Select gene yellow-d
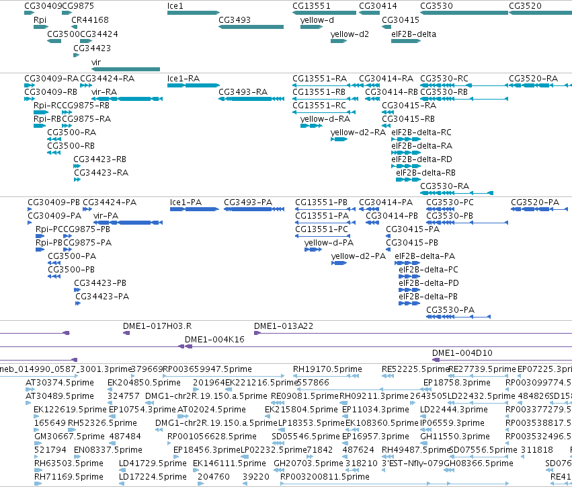The height and width of the screenshot is (487, 572). click(x=311, y=27)
